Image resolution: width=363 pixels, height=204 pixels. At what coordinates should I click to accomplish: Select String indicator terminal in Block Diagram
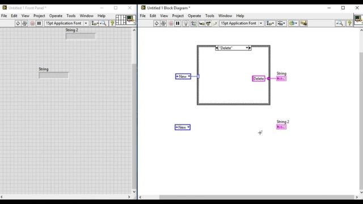pyautogui.click(x=281, y=79)
